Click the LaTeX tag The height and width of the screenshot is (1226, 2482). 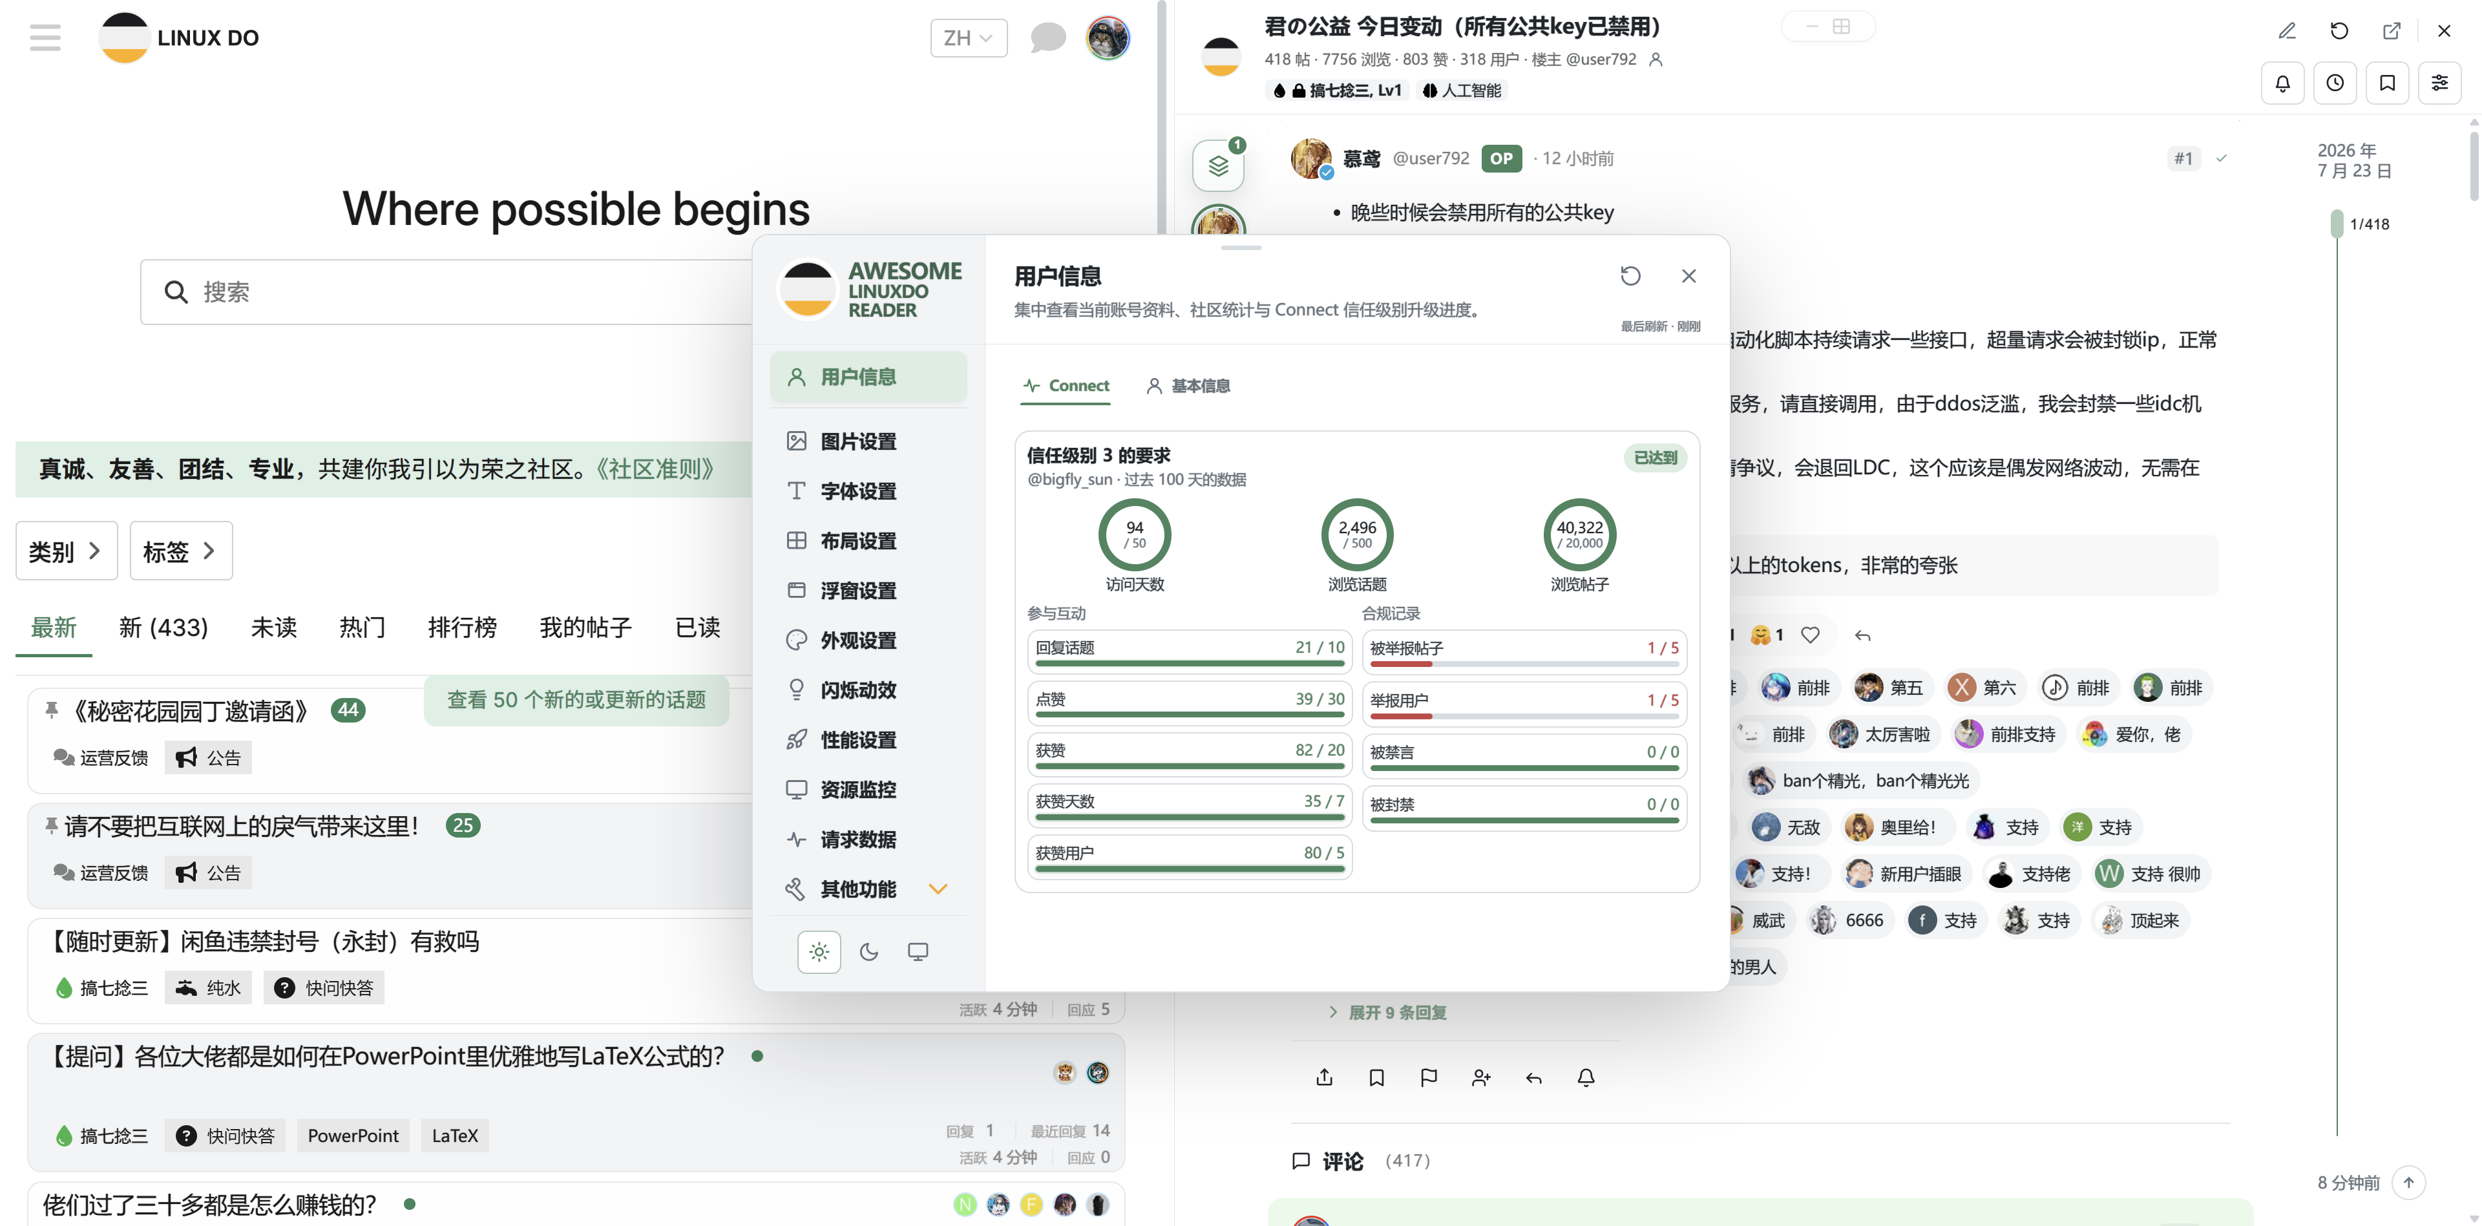pos(455,1136)
